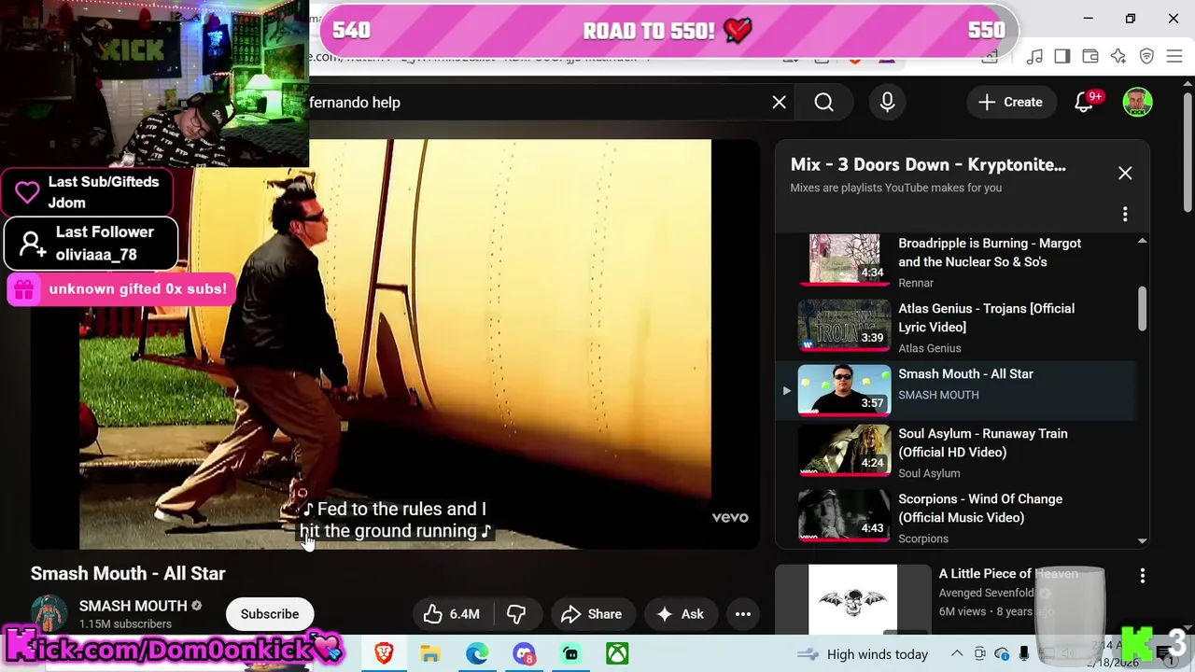Screen dimensions: 1195x672
Task: Open the Brave hamburger main menu
Action: click(1174, 57)
